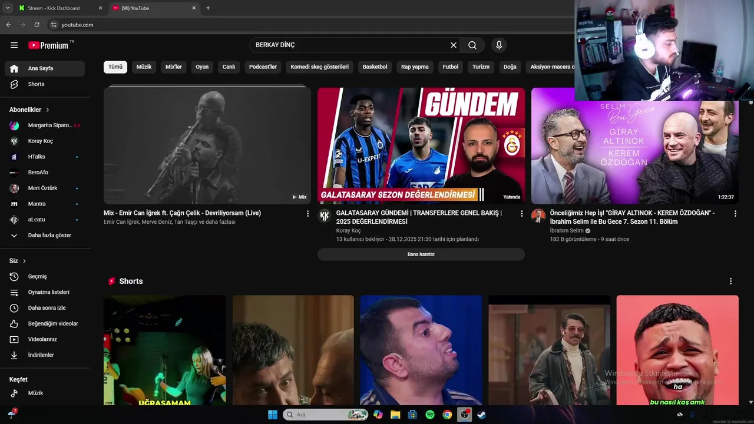The width and height of the screenshot is (754, 424).
Task: Go back with the browser back arrow
Action: [8, 25]
